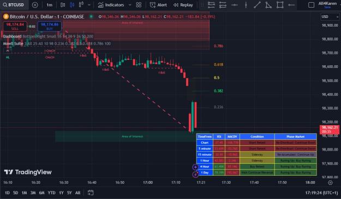Select the Candles chart style icon

(72, 5)
